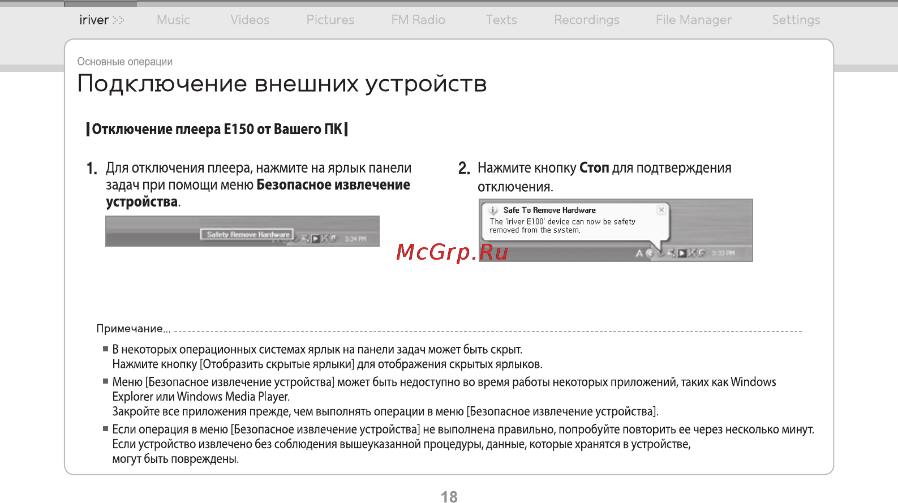Click the 'The iriver E100 device' balloon message
The height and width of the screenshot is (503, 898).
point(562,226)
